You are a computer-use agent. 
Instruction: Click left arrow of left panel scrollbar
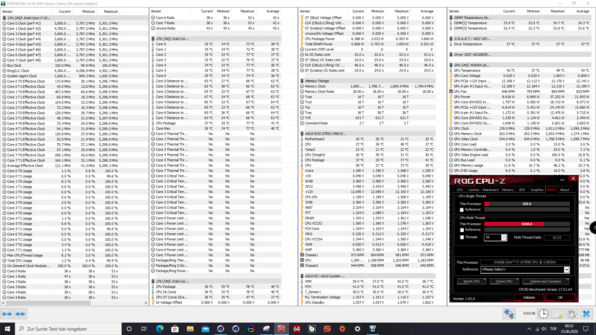(3, 303)
